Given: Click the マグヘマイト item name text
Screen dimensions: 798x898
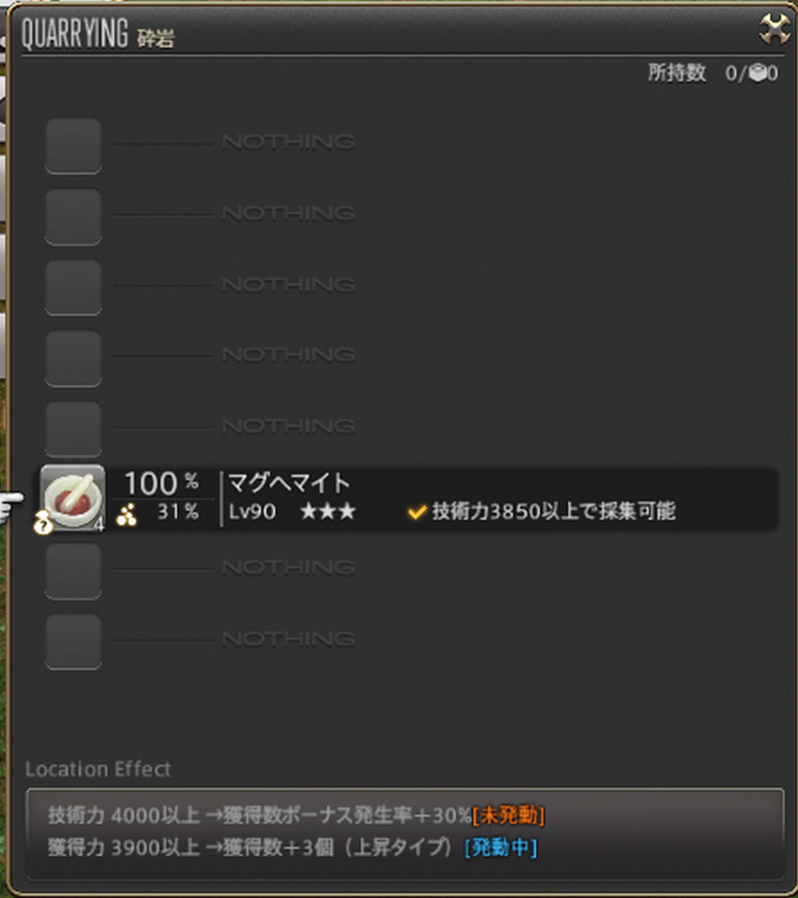Looking at the screenshot, I should pyautogui.click(x=289, y=483).
